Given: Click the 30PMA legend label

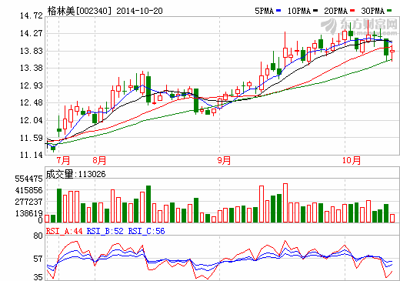Looking at the screenshot, I should tap(372, 11).
